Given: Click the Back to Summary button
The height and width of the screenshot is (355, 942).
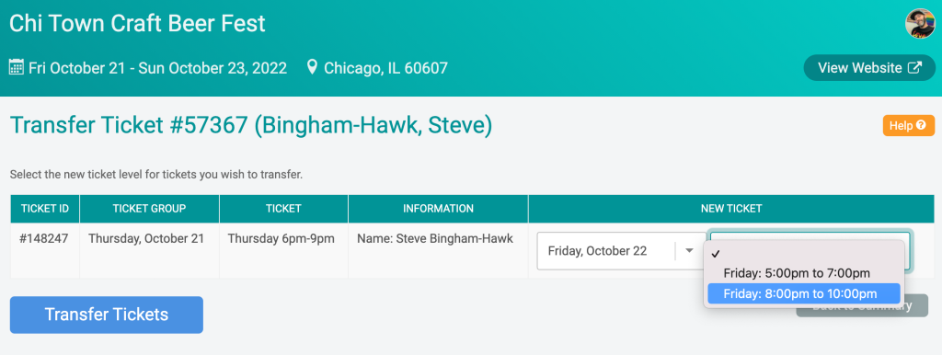Looking at the screenshot, I should tap(862, 311).
